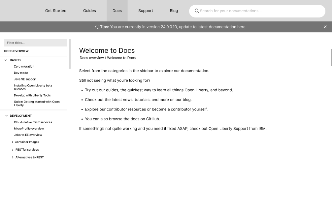332x213 pixels.
Task: Open the Blog nav item
Action: coord(174,11)
